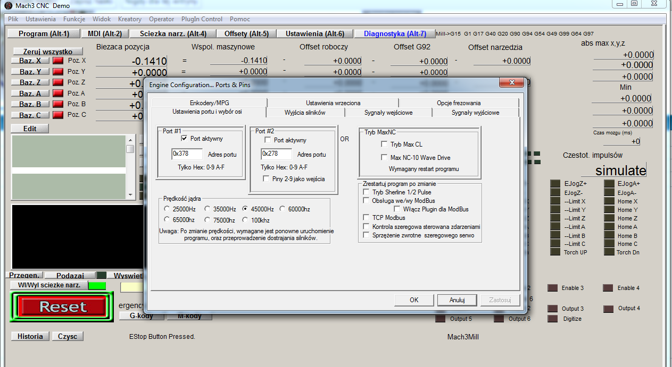Click the red Reset button
Screen dimensions: 672x367
63,306
